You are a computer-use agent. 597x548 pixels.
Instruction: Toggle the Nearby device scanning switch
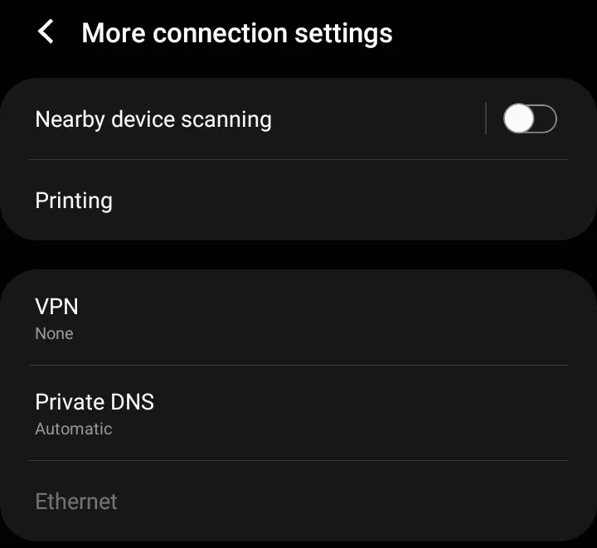pyautogui.click(x=530, y=119)
